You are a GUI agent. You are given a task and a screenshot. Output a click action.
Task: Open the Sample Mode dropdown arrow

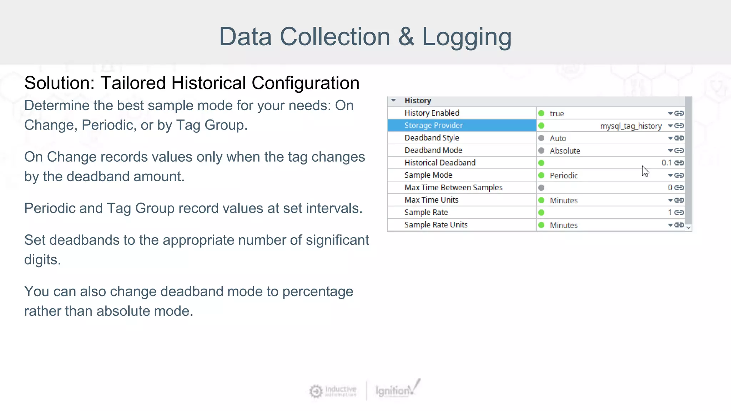click(x=670, y=176)
